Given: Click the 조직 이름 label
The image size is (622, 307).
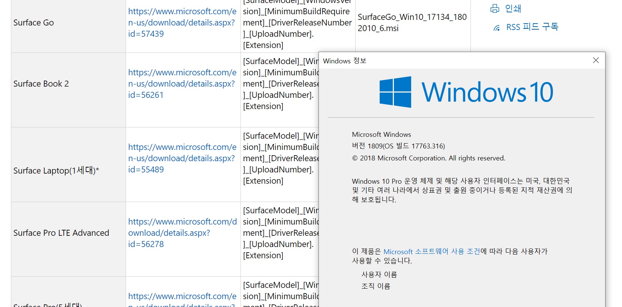Looking at the screenshot, I should tap(376, 286).
